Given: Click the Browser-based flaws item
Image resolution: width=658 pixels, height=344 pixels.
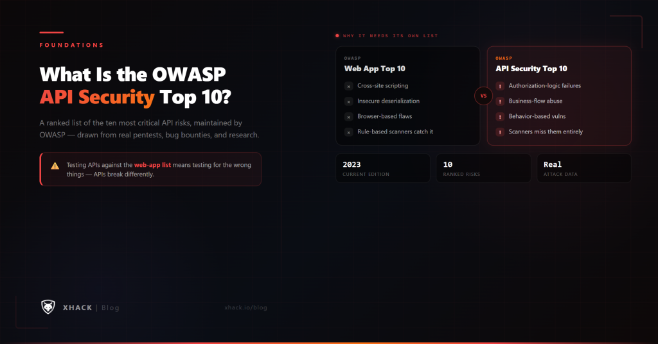Looking at the screenshot, I should coord(385,116).
